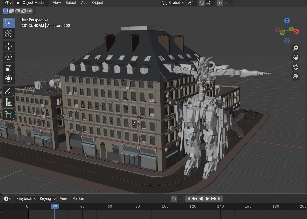Activate the Move tool
The height and width of the screenshot is (219, 307).
pyautogui.click(x=9, y=46)
